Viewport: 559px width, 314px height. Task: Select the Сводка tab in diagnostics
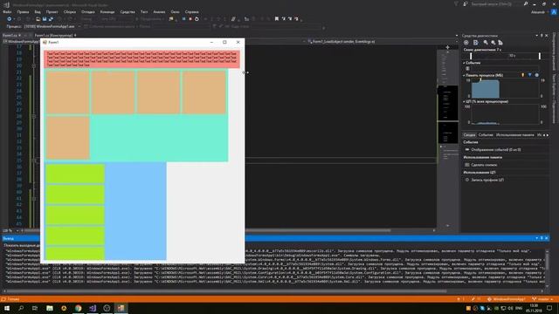pos(469,135)
